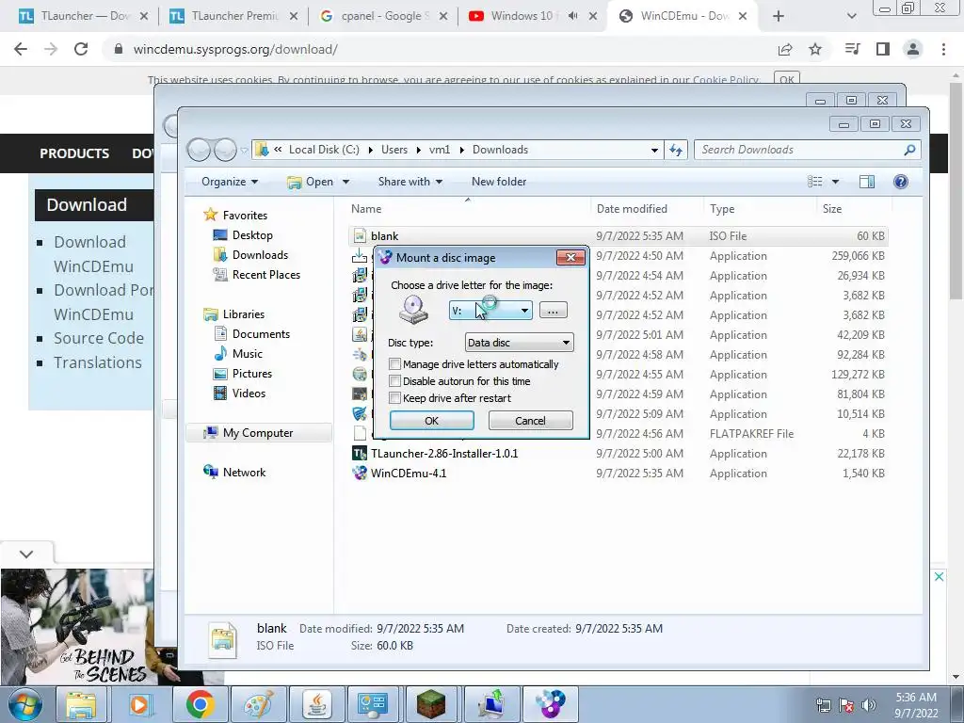Image resolution: width=964 pixels, height=723 pixels.
Task: Open the Disc type Data disc dropdown
Action: (x=520, y=343)
